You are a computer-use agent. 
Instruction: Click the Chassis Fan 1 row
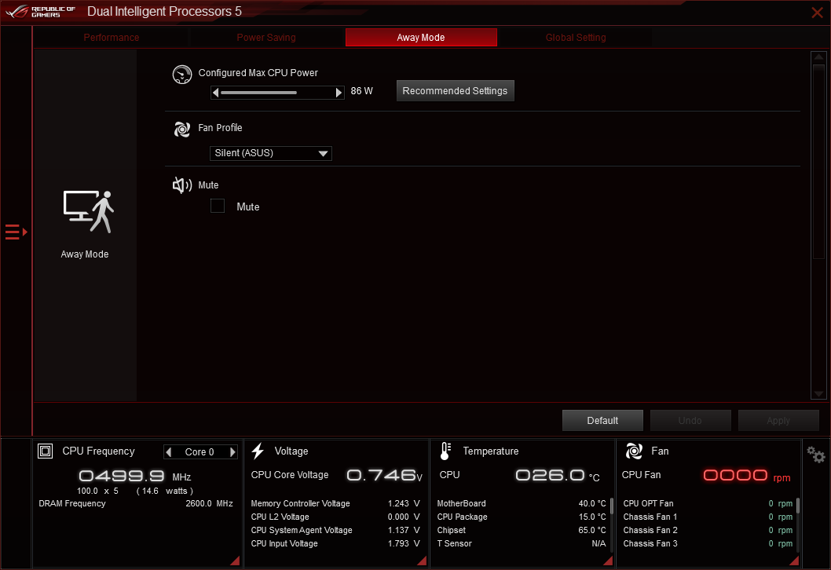point(708,517)
